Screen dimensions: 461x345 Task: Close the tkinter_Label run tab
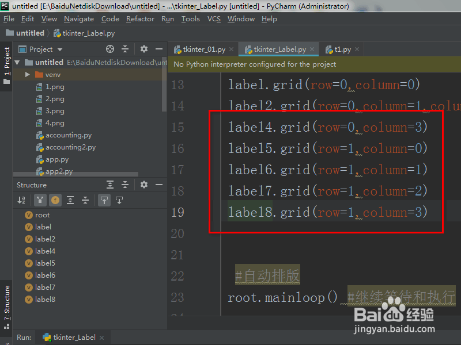click(102, 338)
